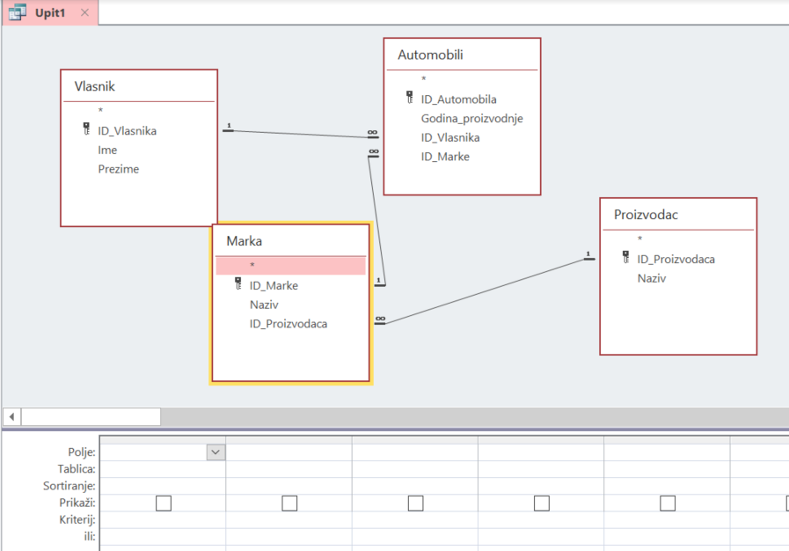Click Sortiranje cell in first grid column

pyautogui.click(x=163, y=486)
